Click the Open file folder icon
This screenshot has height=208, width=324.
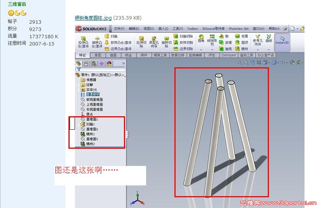302,29
